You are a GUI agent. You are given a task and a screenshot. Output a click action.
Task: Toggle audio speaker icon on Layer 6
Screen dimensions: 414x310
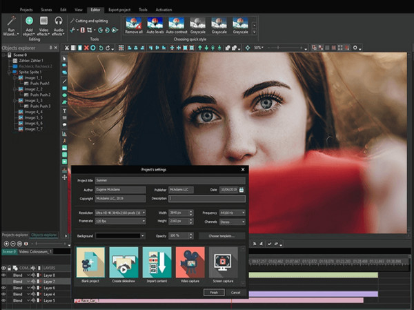[33, 288]
